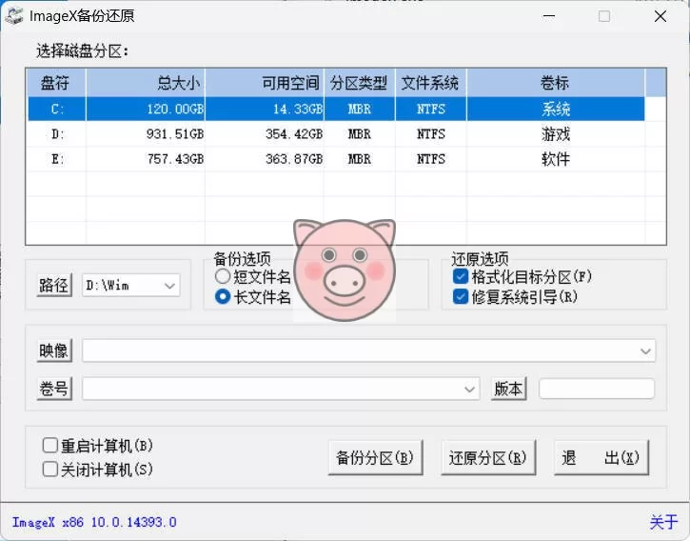Click the 卷号 volume number button
This screenshot has width=690, height=541.
pyautogui.click(x=54, y=388)
